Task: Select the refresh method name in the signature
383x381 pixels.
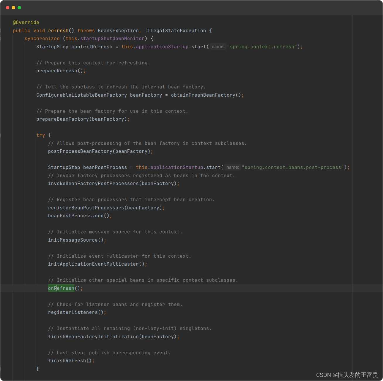Action: 58,31
